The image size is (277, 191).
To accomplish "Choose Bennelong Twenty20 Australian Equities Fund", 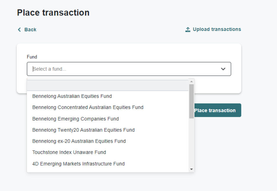I will click(x=83, y=130).
